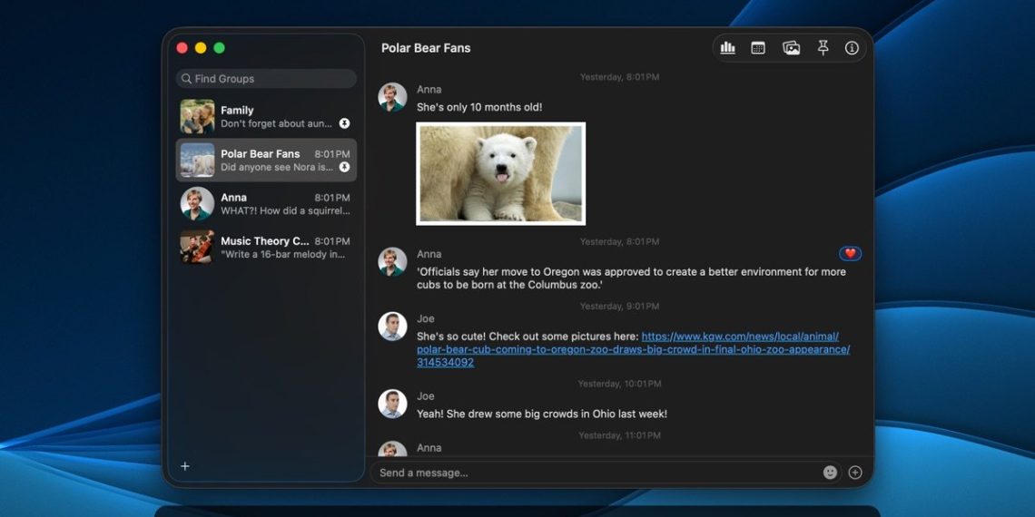The image size is (1035, 517).
Task: Create a new group with plus icon
Action: (185, 466)
